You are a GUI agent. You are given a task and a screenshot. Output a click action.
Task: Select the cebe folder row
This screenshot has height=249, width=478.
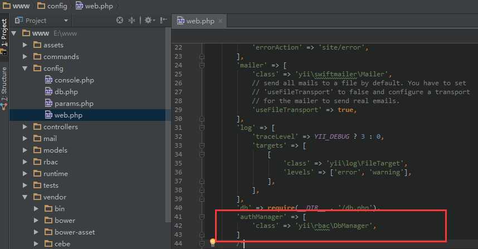tap(89, 244)
